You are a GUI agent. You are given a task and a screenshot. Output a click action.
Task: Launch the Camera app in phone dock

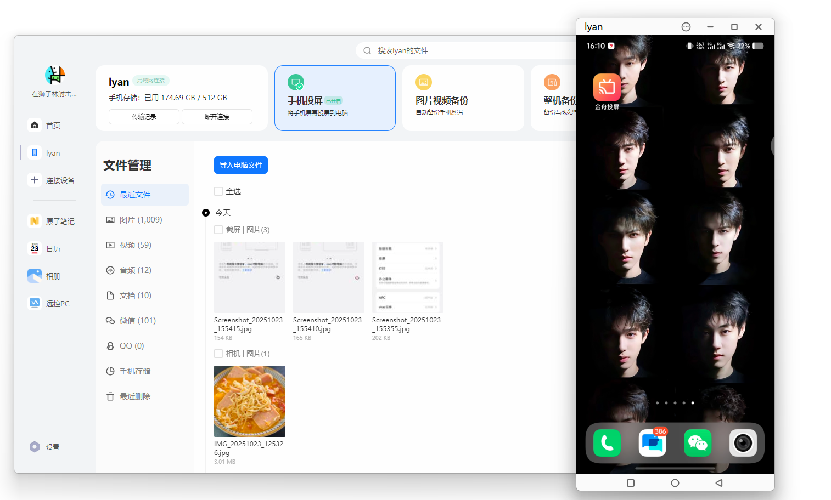pos(743,443)
